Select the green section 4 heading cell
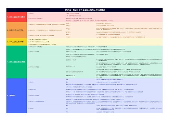Image resolution: width=169 pixels, height=121 pixels. tap(17, 62)
